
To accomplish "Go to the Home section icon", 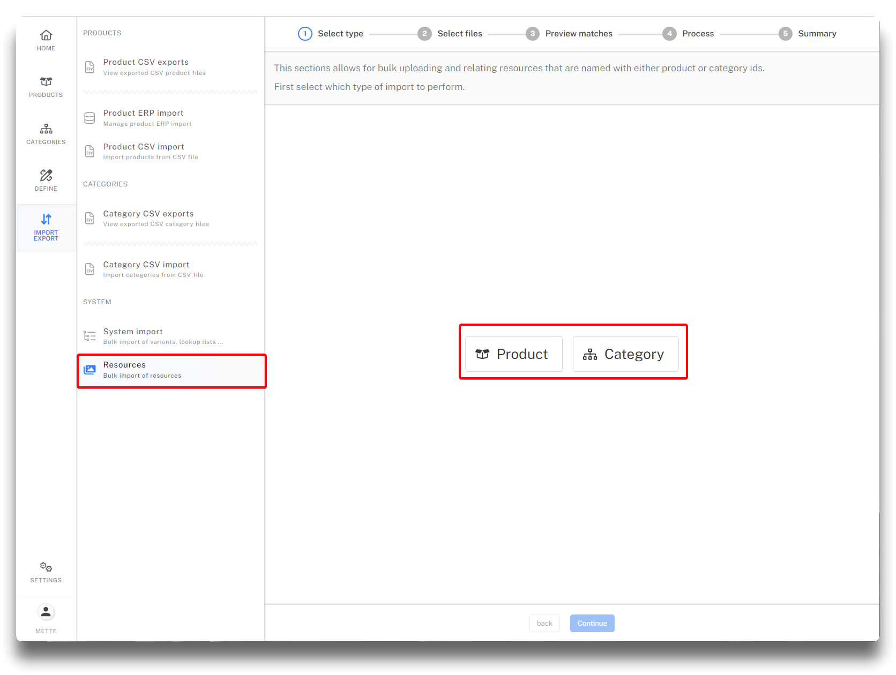I will [x=46, y=35].
